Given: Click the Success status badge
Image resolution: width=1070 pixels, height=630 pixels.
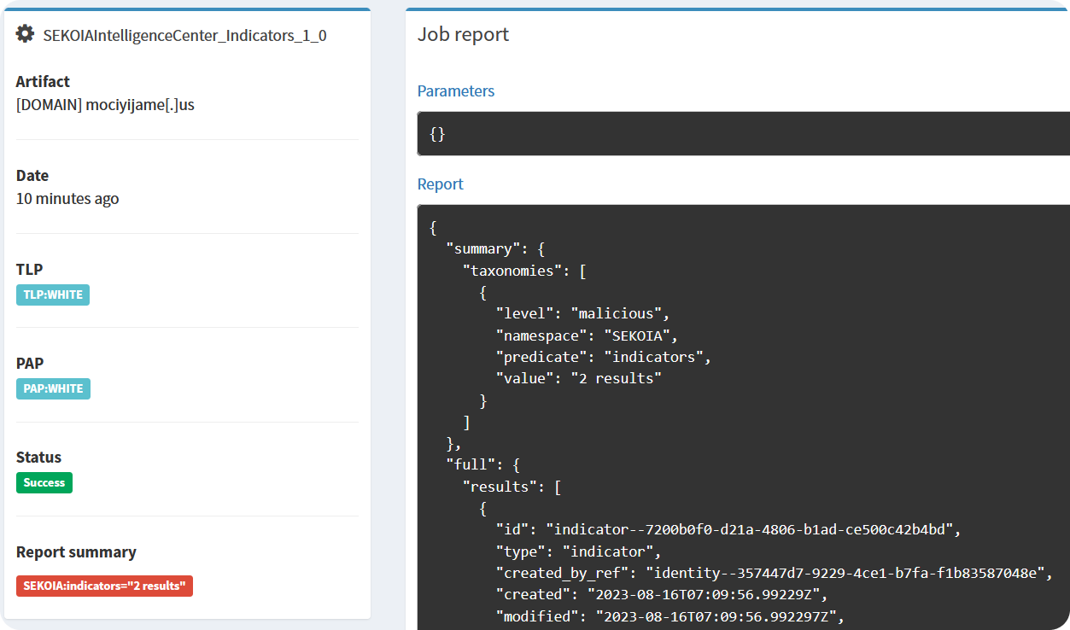Looking at the screenshot, I should pyautogui.click(x=44, y=482).
